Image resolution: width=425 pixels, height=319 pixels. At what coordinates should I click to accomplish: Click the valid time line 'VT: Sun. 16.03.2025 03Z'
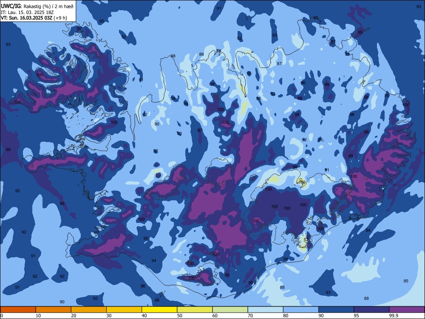click(x=26, y=18)
